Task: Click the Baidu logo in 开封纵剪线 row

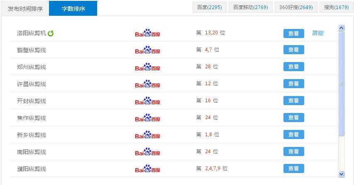Action: (148, 101)
